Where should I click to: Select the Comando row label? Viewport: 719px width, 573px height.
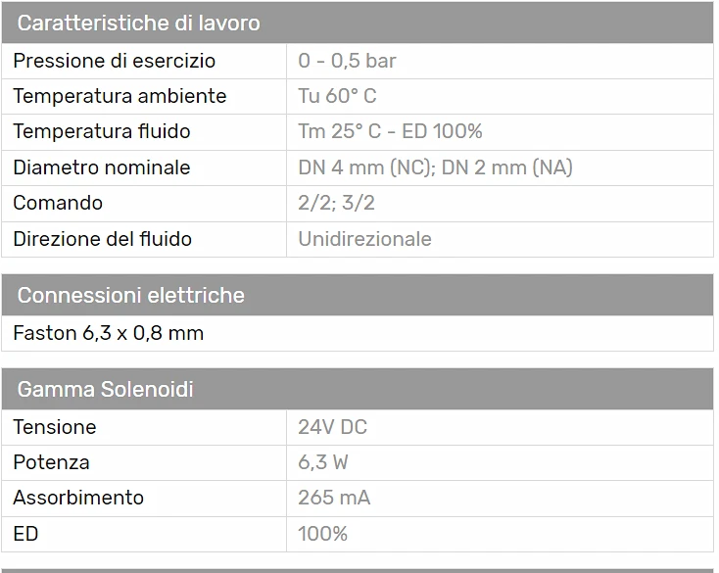[x=58, y=203]
